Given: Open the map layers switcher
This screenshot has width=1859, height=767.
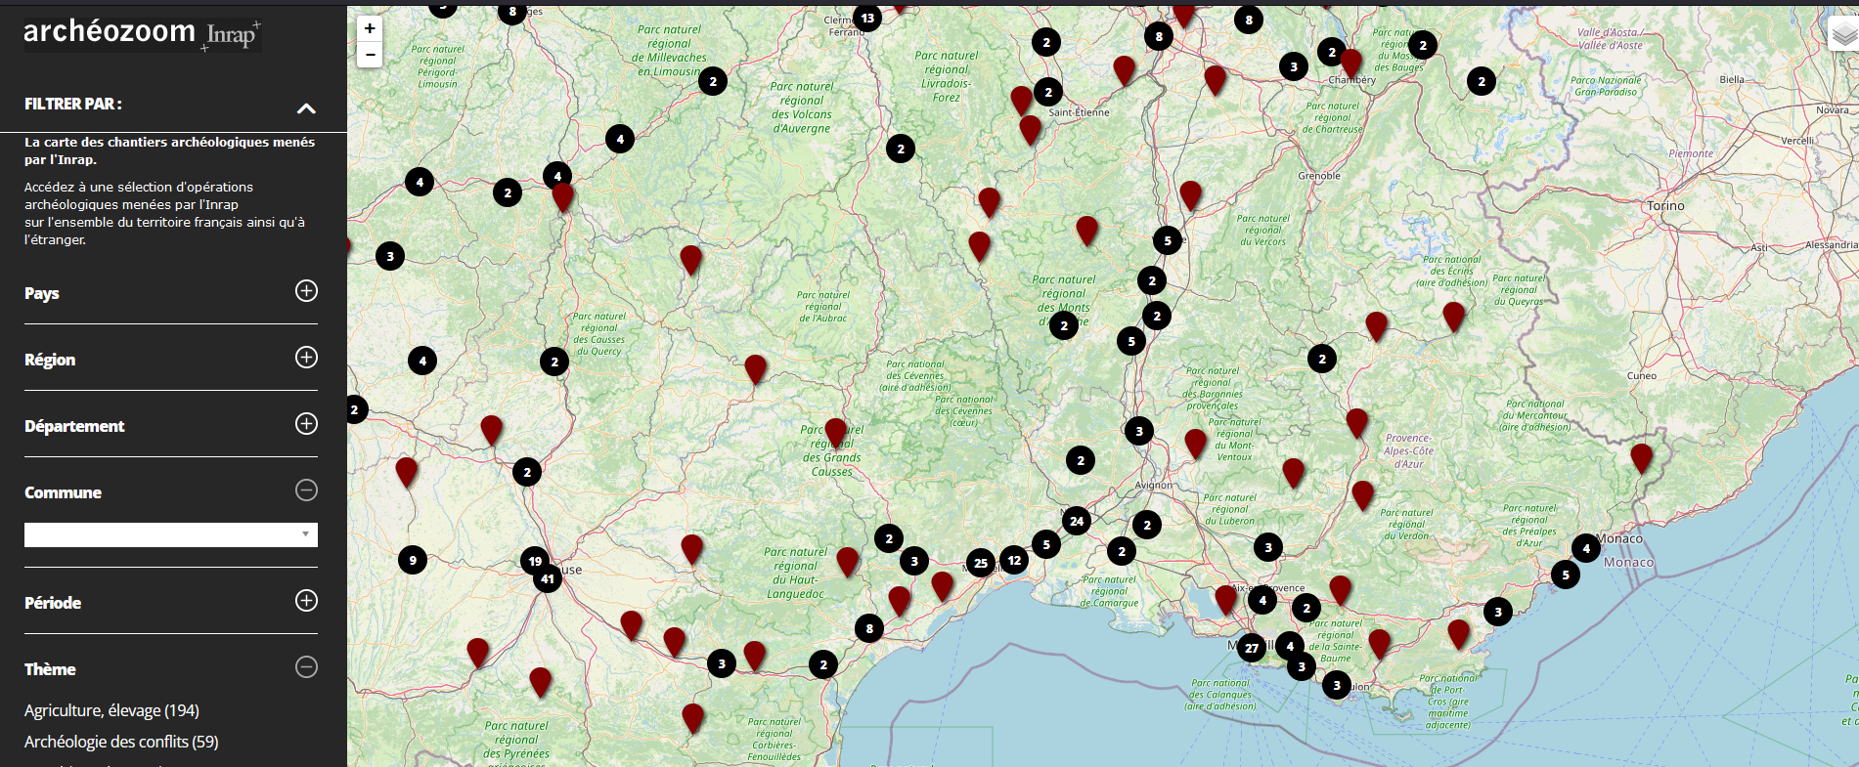Looking at the screenshot, I should click(x=1843, y=35).
